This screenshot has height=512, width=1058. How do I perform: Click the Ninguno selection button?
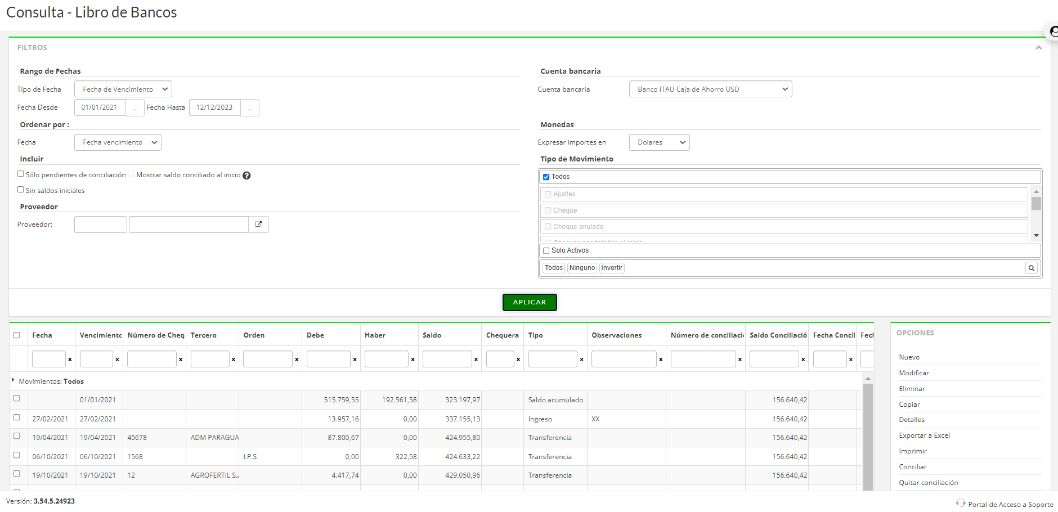pos(582,268)
